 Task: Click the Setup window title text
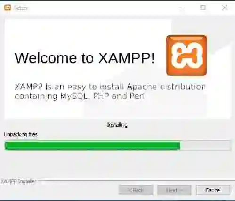coord(21,8)
